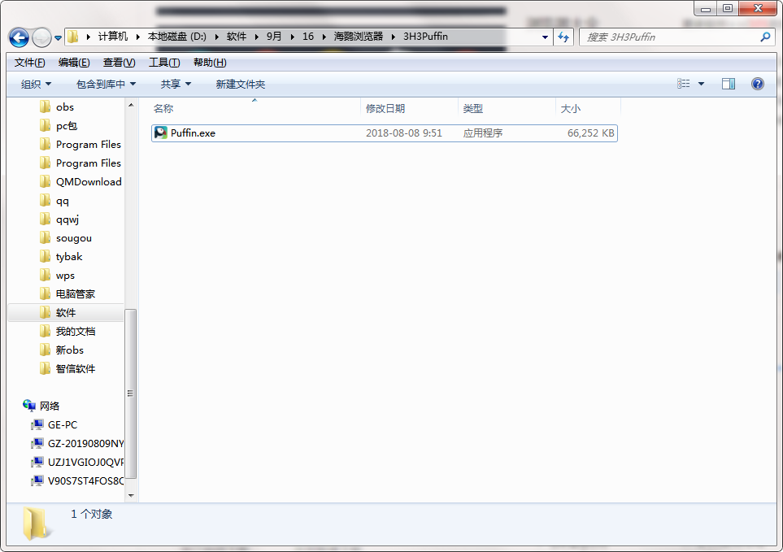Click GE-PC computer icon
The image size is (783, 552).
click(37, 425)
